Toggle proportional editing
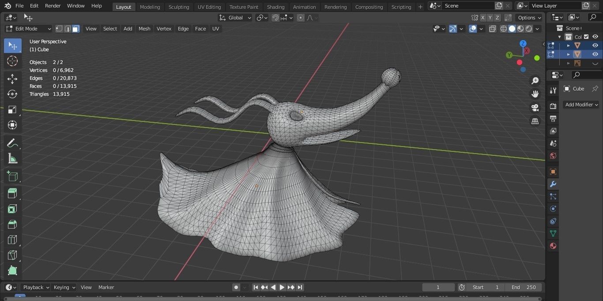 tap(301, 18)
